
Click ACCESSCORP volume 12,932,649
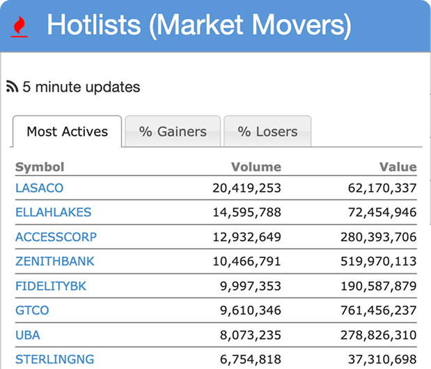(247, 237)
